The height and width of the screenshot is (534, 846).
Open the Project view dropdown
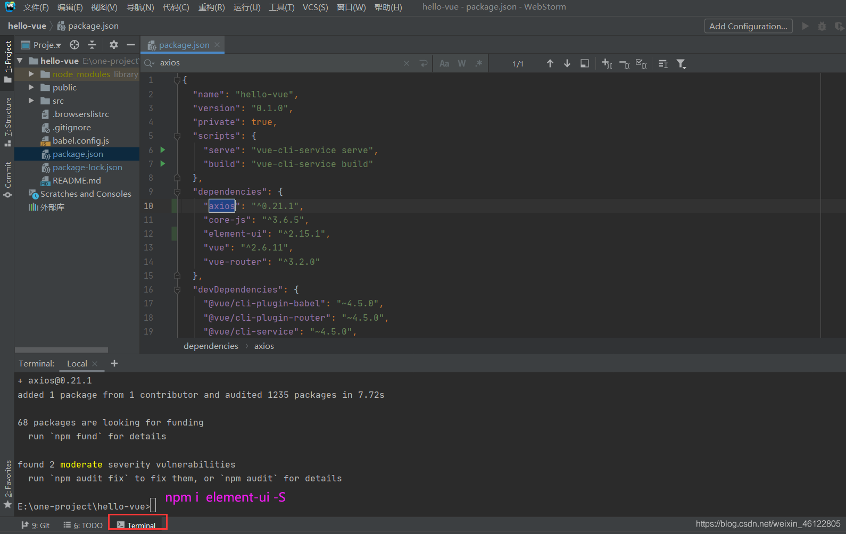point(42,45)
